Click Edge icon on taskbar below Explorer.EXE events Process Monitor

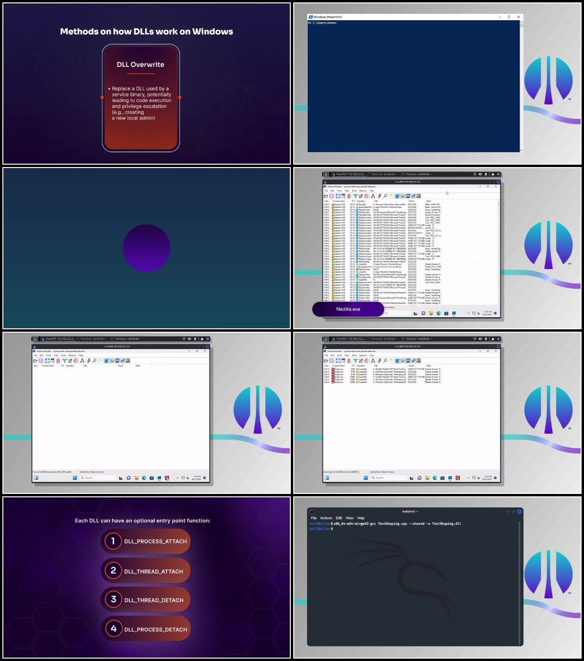[439, 313]
